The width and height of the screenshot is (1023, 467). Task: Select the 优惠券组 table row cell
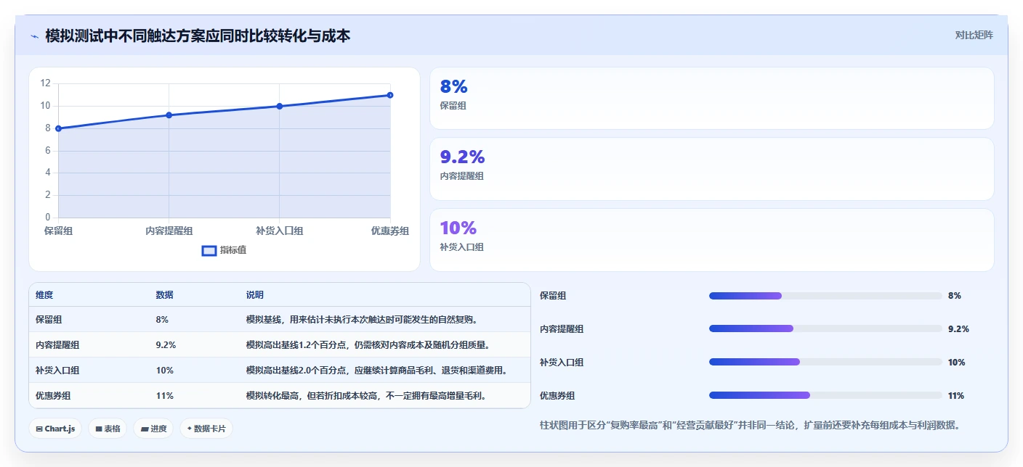pyautogui.click(x=53, y=395)
